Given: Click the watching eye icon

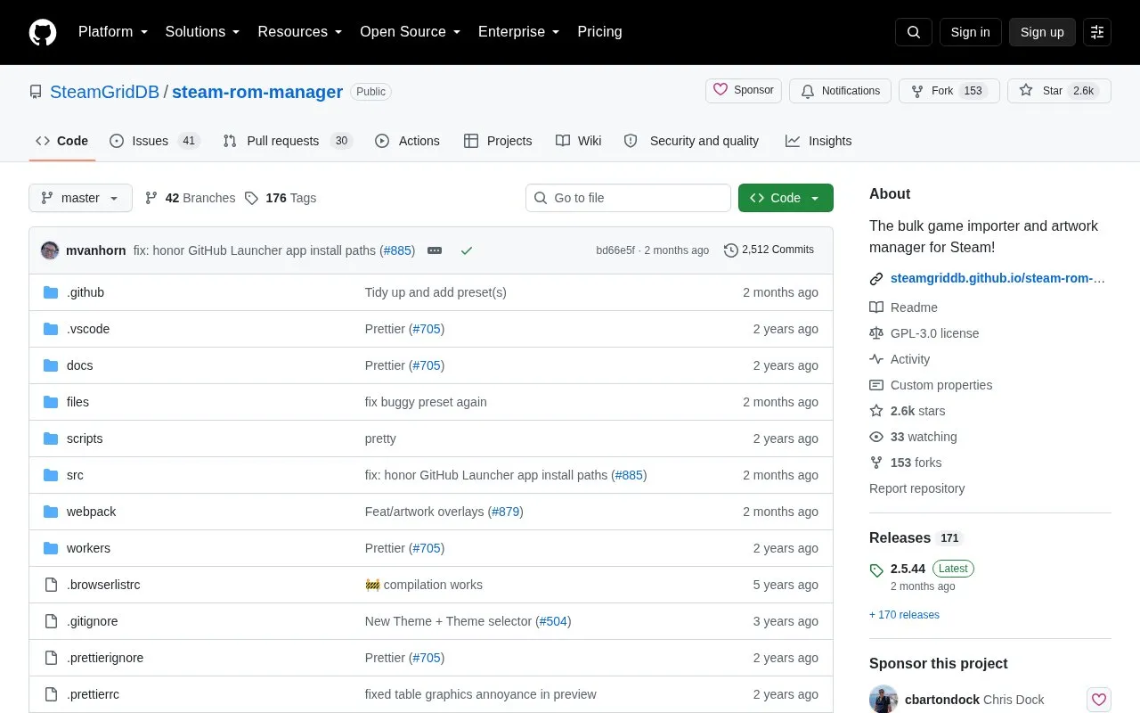Looking at the screenshot, I should click(x=876, y=437).
